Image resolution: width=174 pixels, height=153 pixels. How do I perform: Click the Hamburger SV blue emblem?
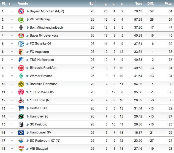click(21, 132)
